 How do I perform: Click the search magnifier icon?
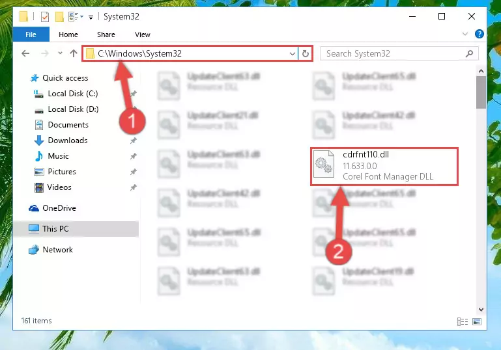469,53
